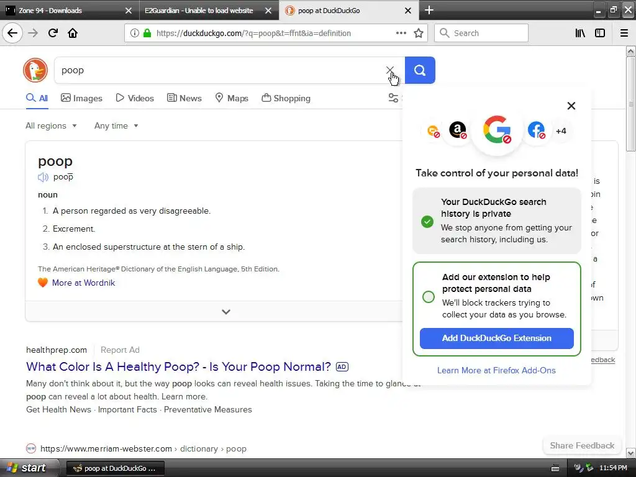Click the AD badge on healthprep result
The width and height of the screenshot is (636, 477).
click(342, 366)
